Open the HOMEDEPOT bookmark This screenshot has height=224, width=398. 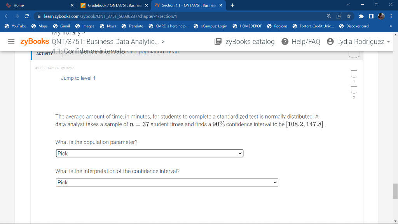pos(247,26)
